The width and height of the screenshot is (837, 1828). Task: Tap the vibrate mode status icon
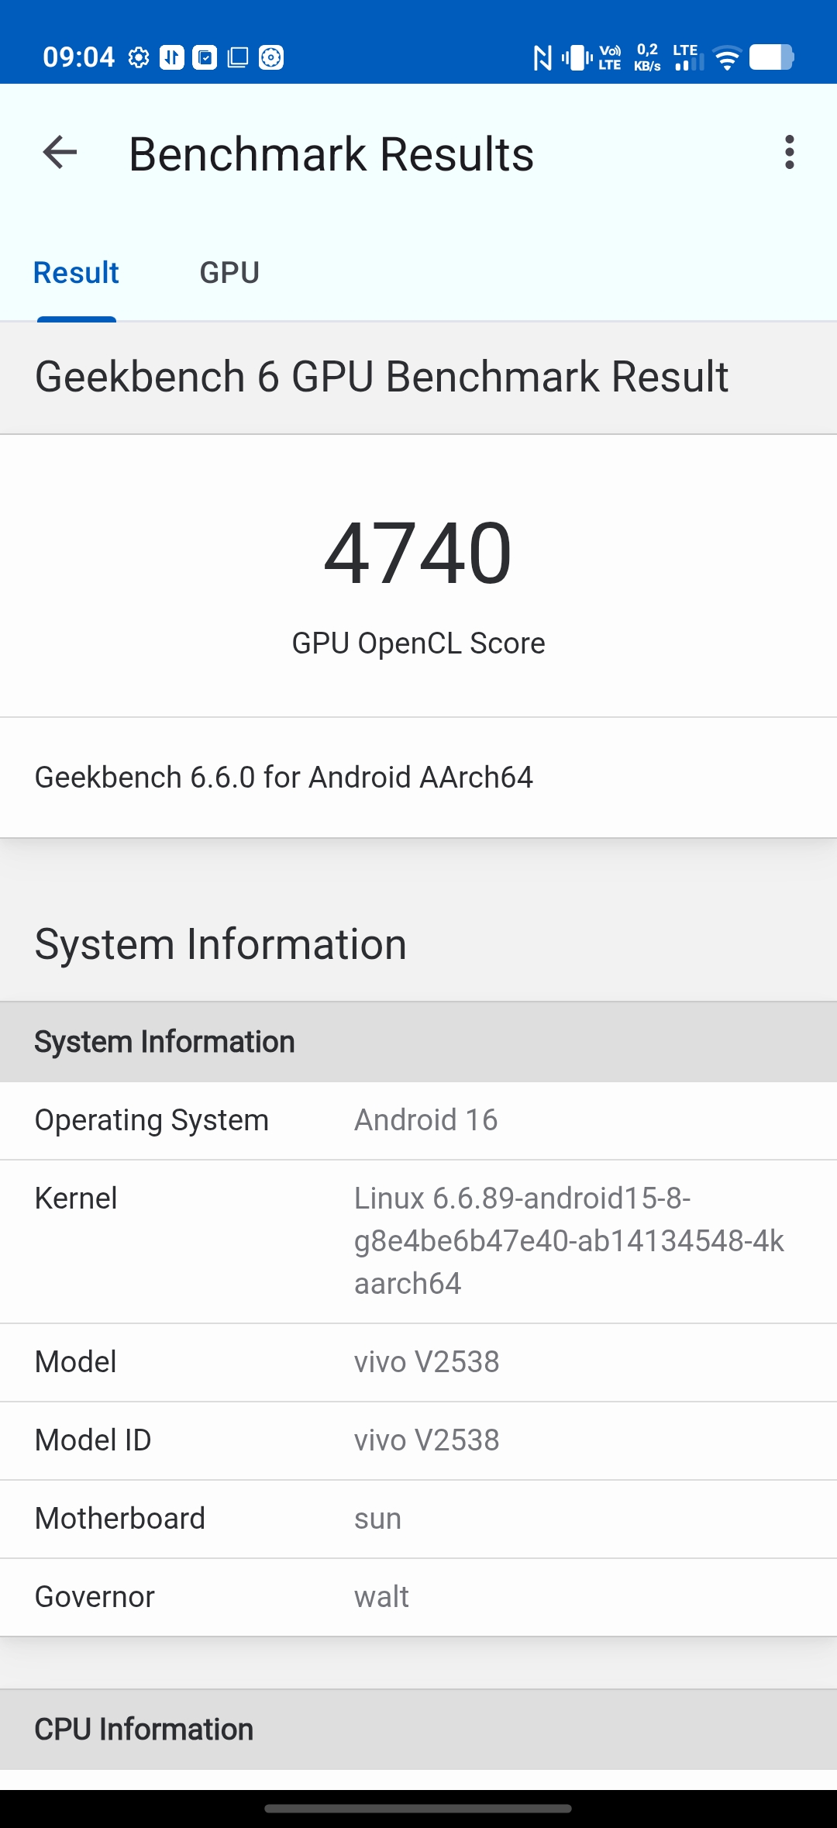pyautogui.click(x=577, y=57)
